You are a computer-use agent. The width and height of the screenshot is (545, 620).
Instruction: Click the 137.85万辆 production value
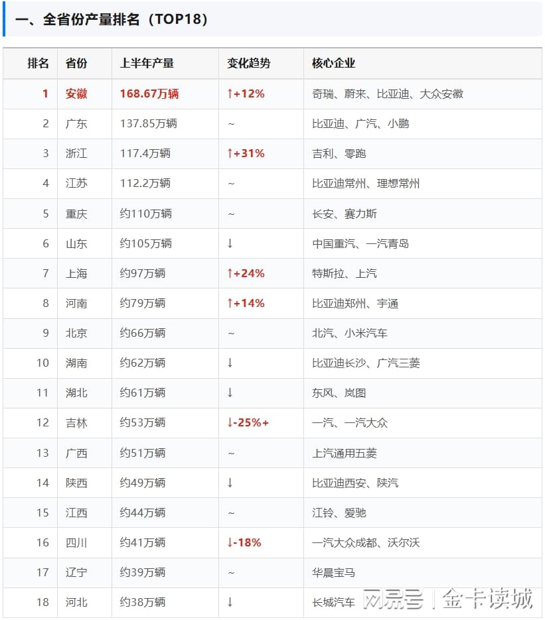[149, 124]
